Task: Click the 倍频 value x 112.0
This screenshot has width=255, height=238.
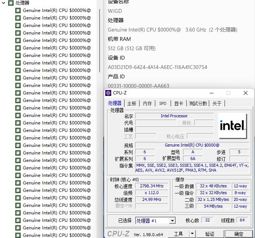Action: pos(152,193)
